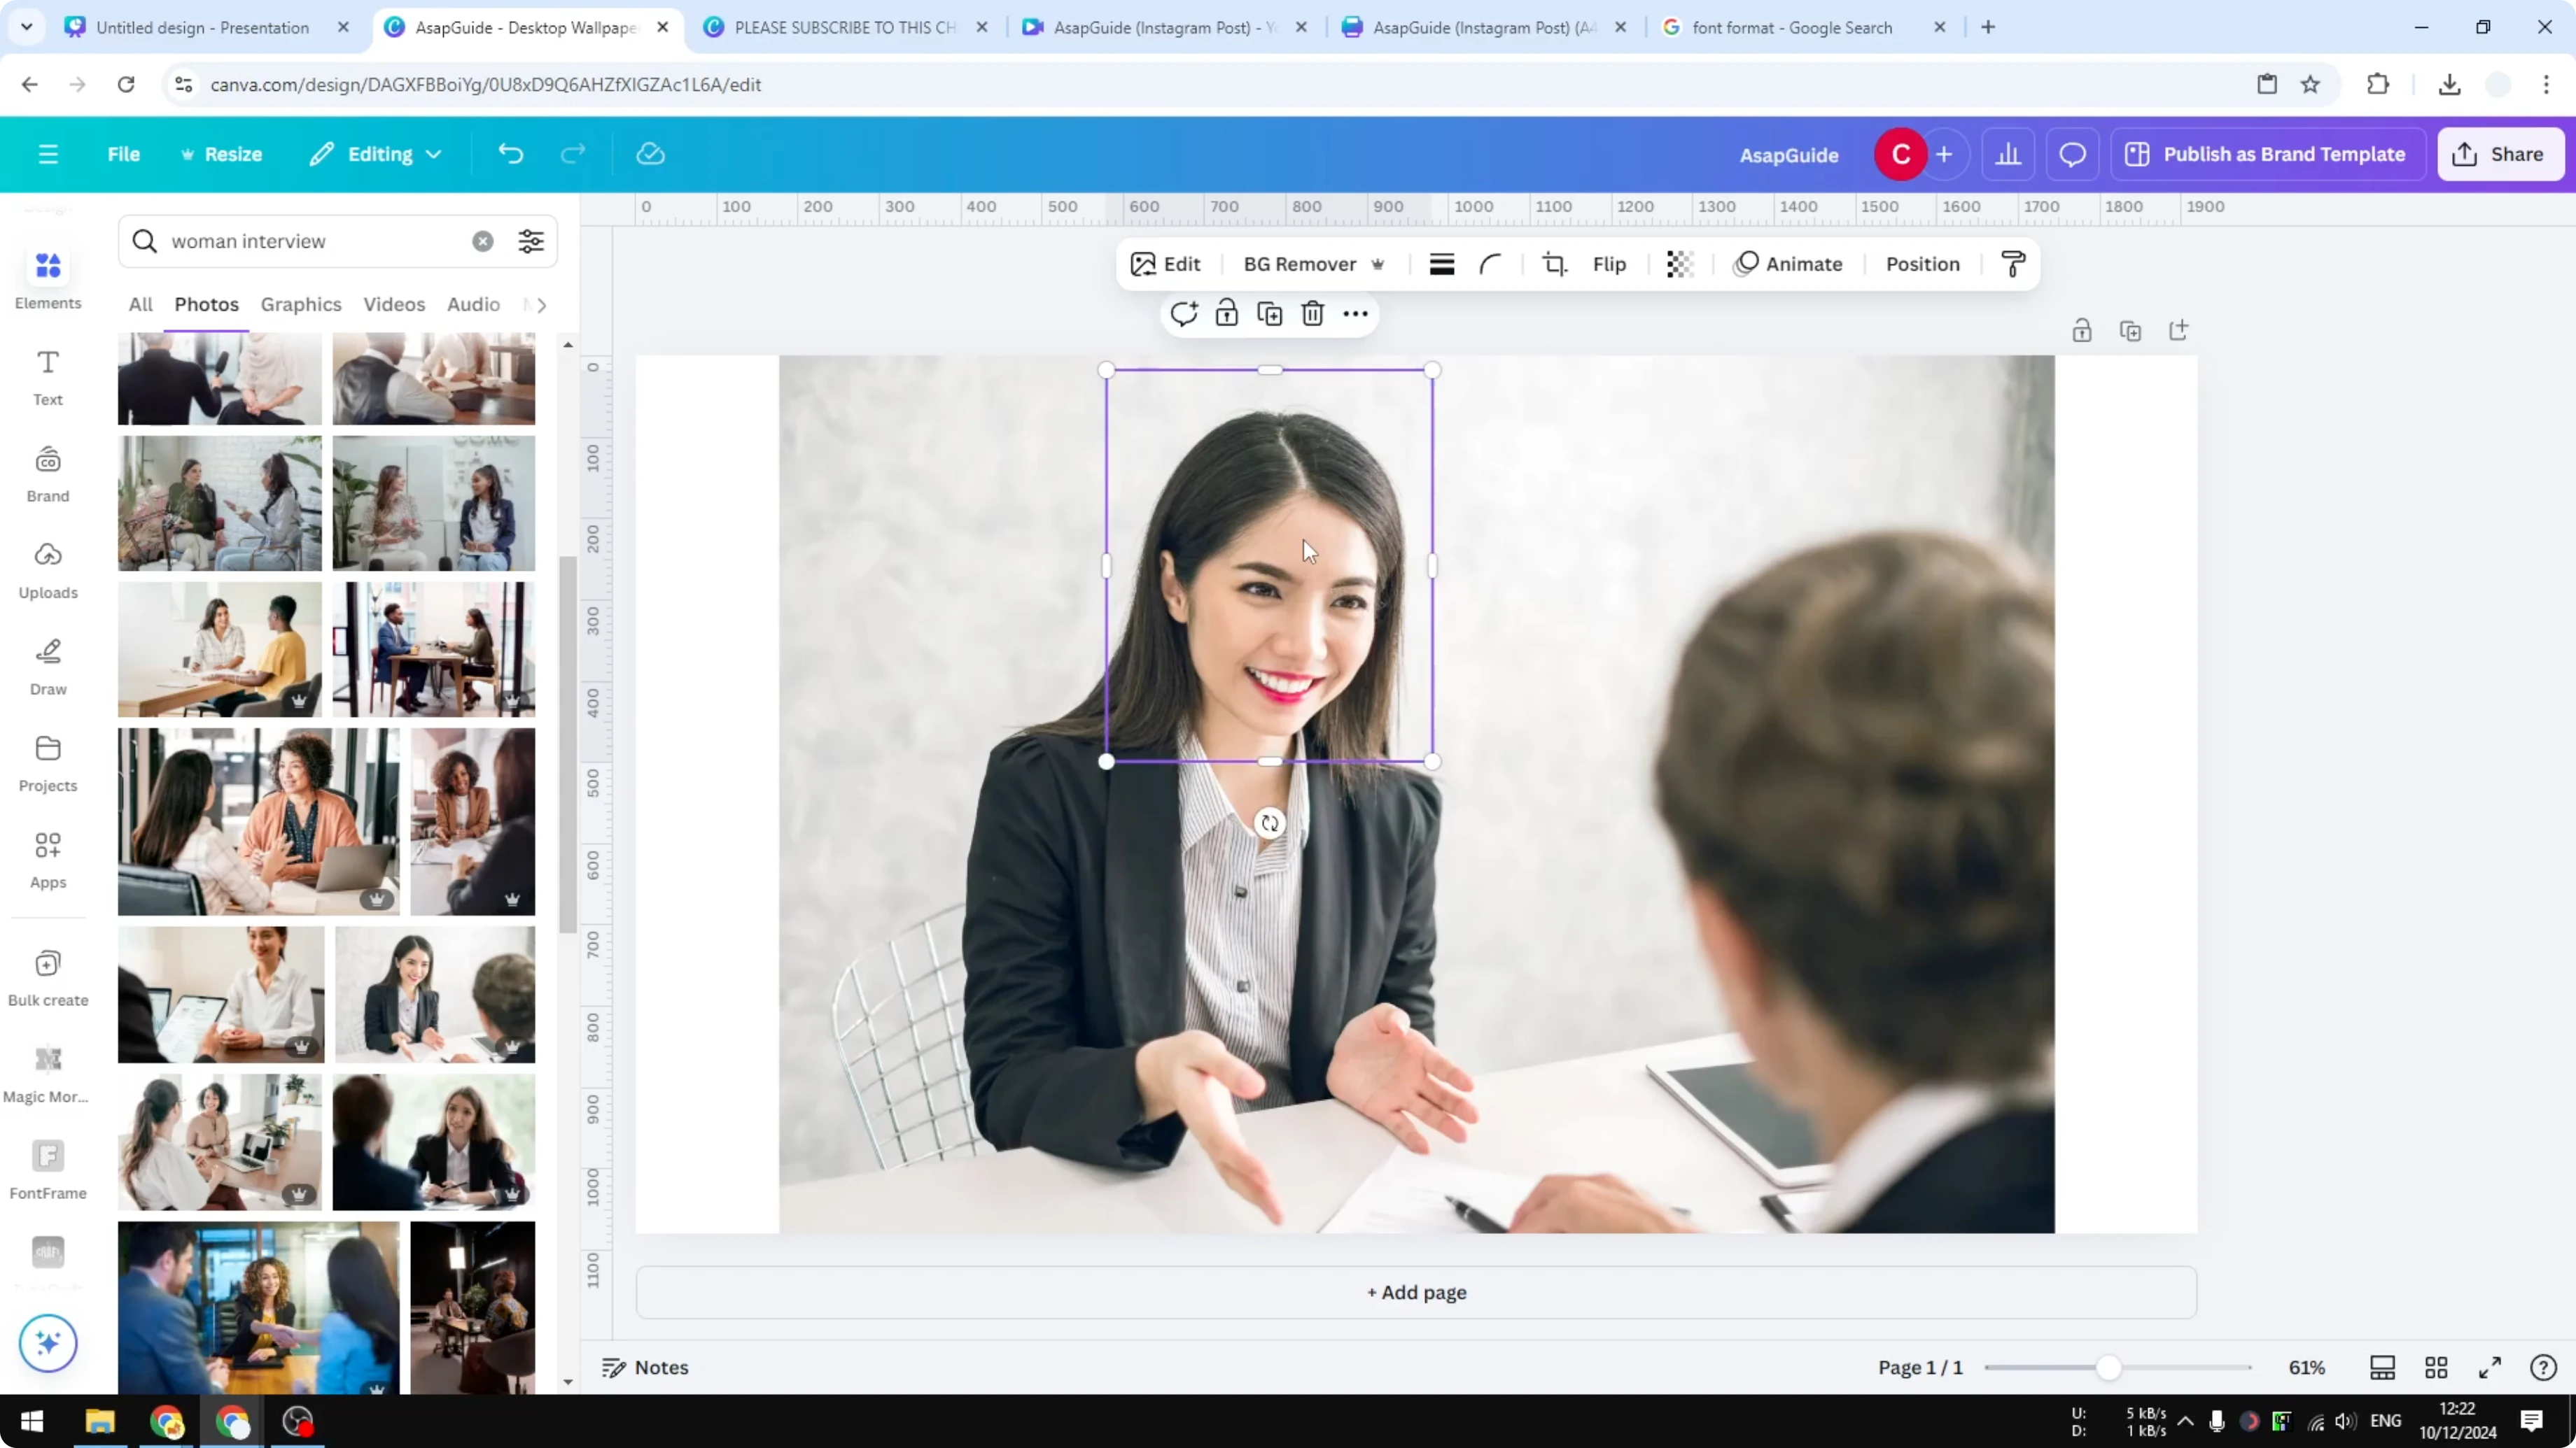Expand more search result tabs

538,305
